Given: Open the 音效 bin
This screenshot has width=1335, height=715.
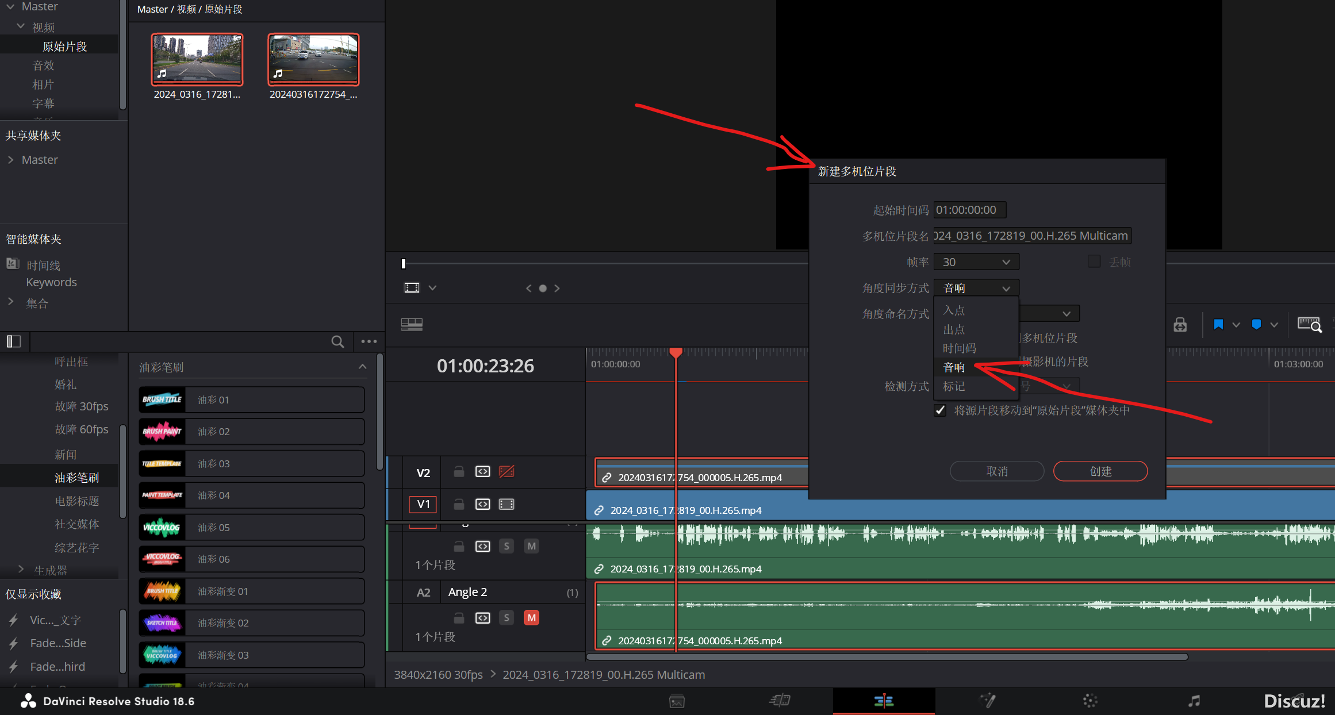Looking at the screenshot, I should (44, 66).
